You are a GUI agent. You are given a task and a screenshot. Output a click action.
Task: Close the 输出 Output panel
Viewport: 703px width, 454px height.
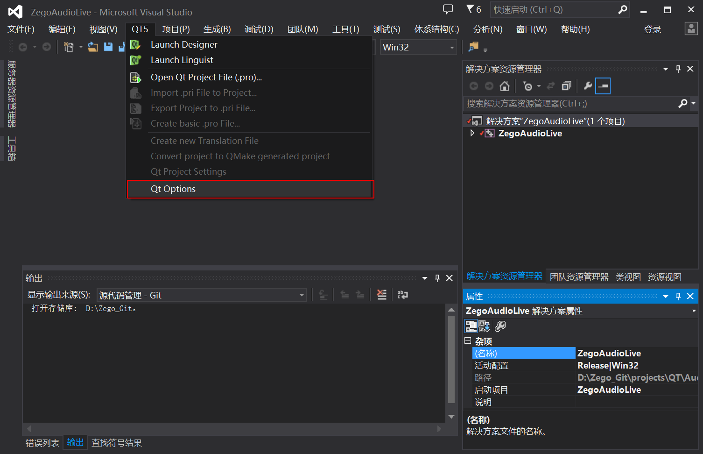click(450, 278)
